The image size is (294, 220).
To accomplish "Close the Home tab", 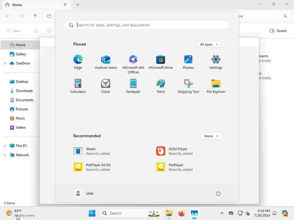I will [65, 5].
